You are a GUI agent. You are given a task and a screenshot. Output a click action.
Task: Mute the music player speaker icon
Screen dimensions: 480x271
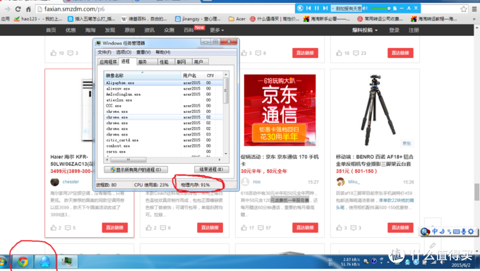pyautogui.click(x=365, y=8)
